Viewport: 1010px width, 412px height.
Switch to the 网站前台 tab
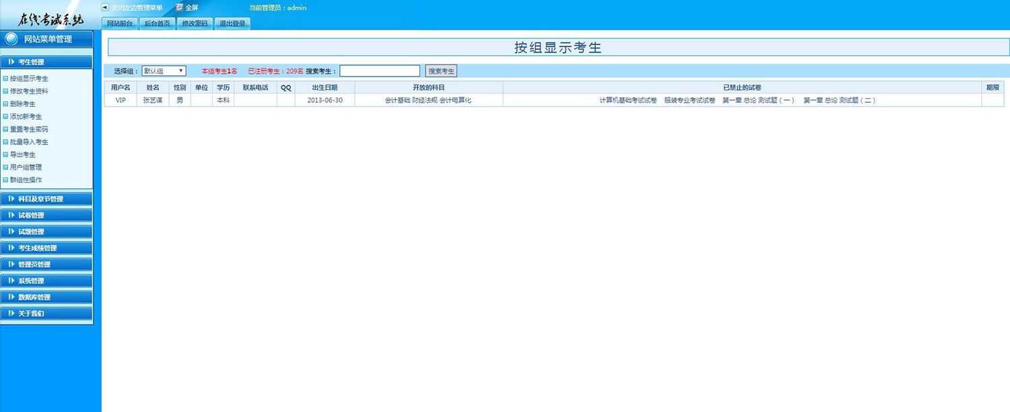click(121, 24)
